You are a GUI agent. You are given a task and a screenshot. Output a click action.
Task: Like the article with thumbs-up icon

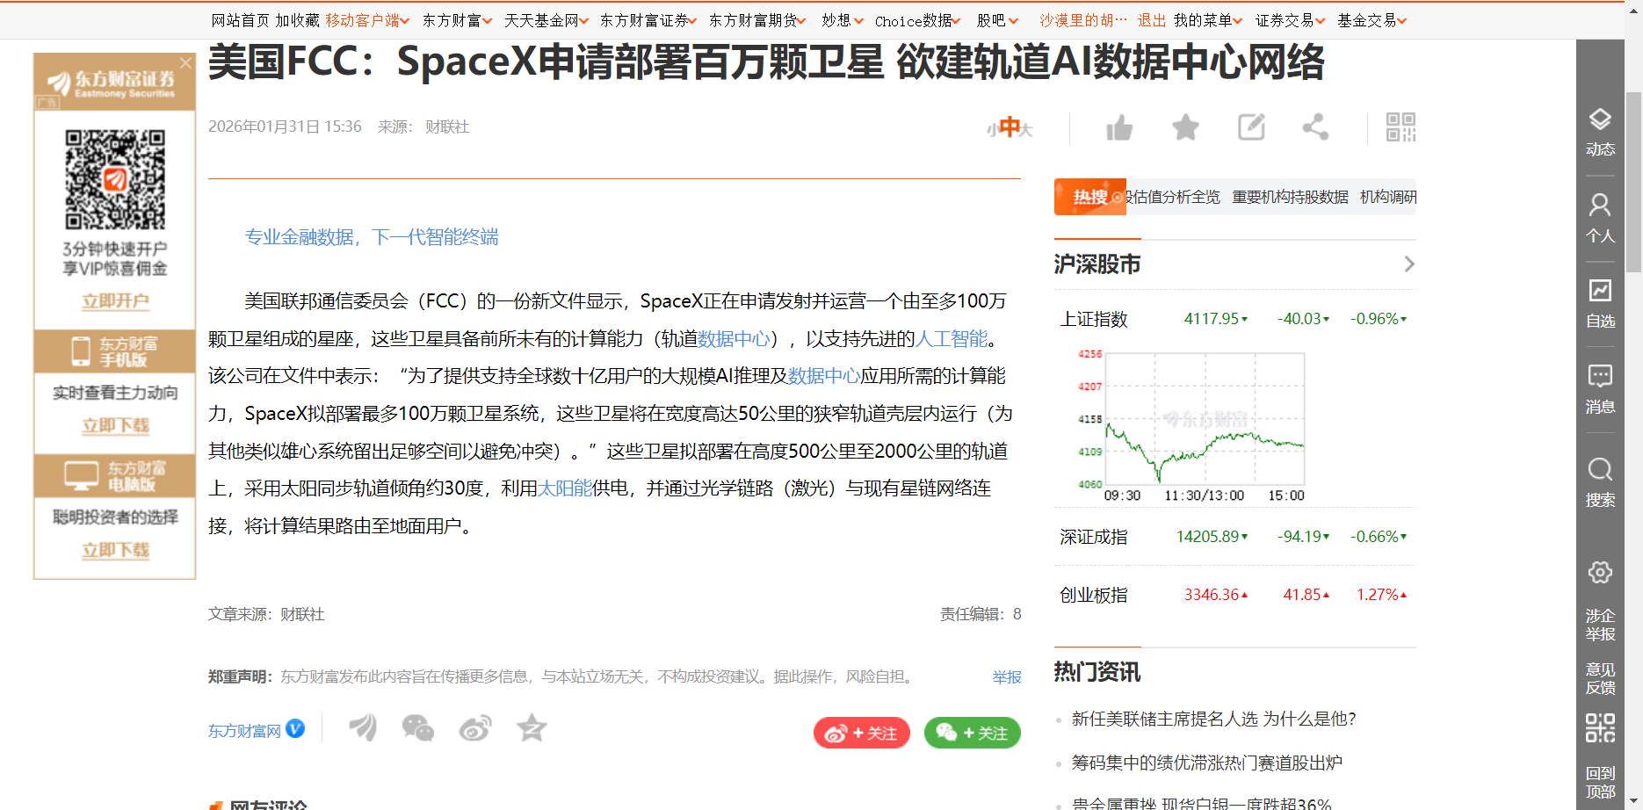(1119, 127)
